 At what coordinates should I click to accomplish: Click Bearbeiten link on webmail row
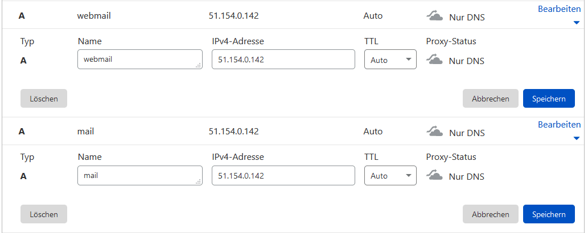[559, 9]
